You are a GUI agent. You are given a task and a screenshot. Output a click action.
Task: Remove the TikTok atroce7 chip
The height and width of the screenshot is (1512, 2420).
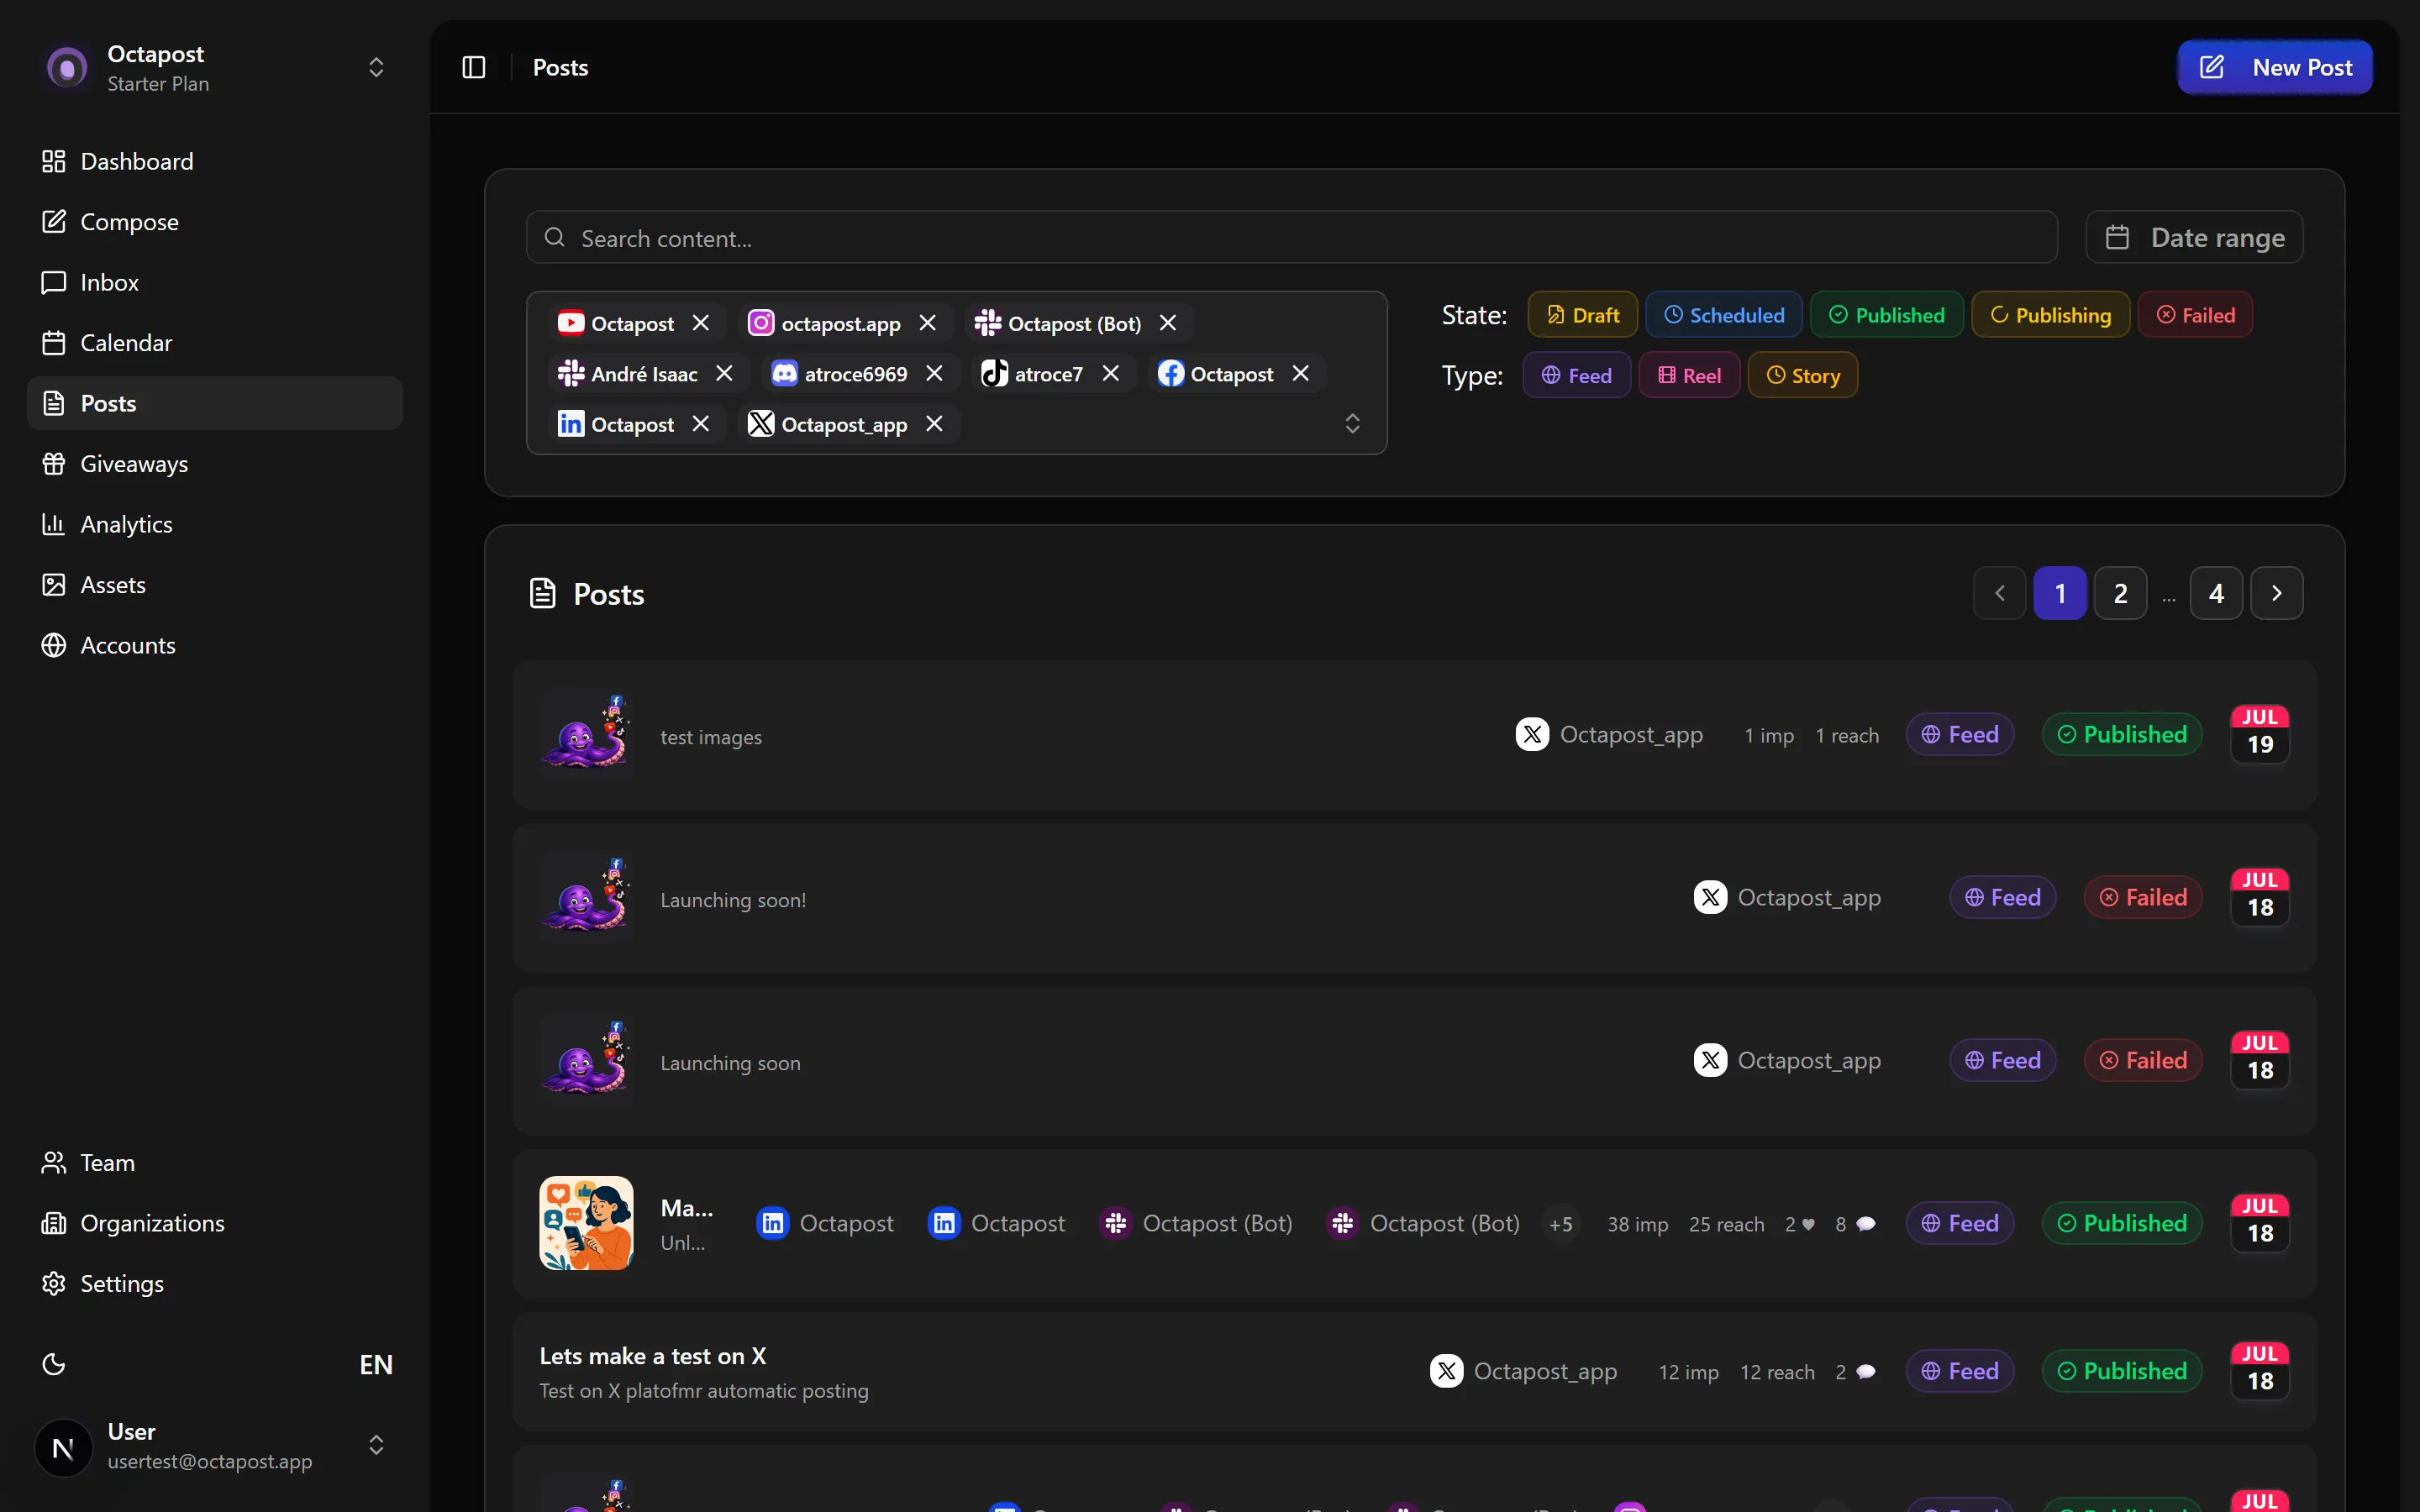click(x=1111, y=373)
